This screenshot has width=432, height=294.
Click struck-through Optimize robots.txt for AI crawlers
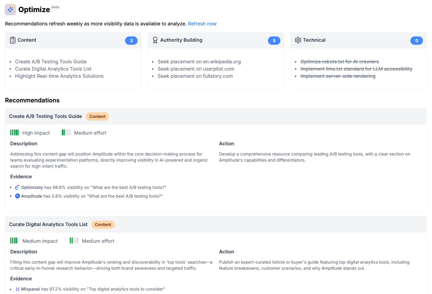coord(340,62)
